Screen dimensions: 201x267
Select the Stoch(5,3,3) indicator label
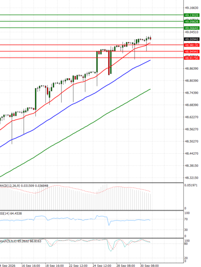(x=20, y=241)
